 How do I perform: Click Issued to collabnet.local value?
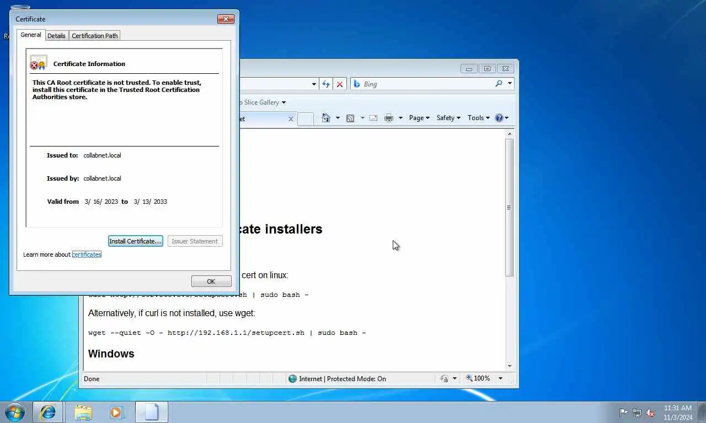(x=102, y=155)
